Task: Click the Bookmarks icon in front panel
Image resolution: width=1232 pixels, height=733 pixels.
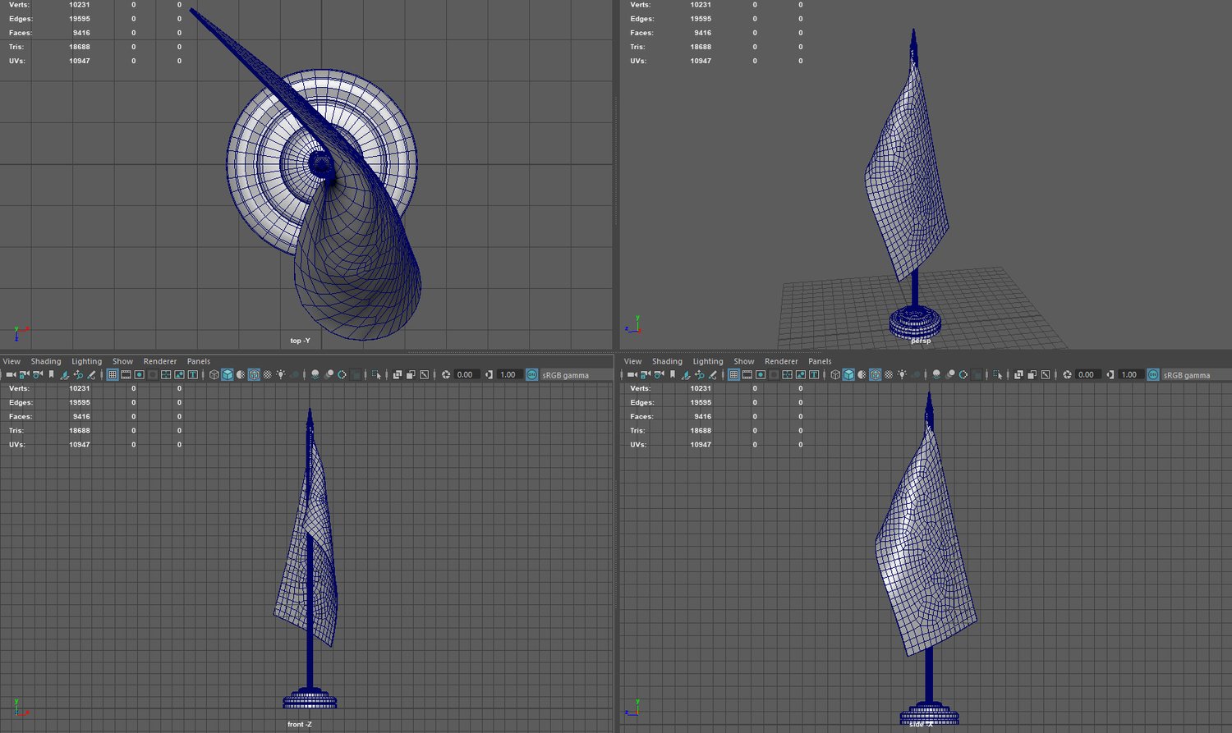Action: point(51,375)
